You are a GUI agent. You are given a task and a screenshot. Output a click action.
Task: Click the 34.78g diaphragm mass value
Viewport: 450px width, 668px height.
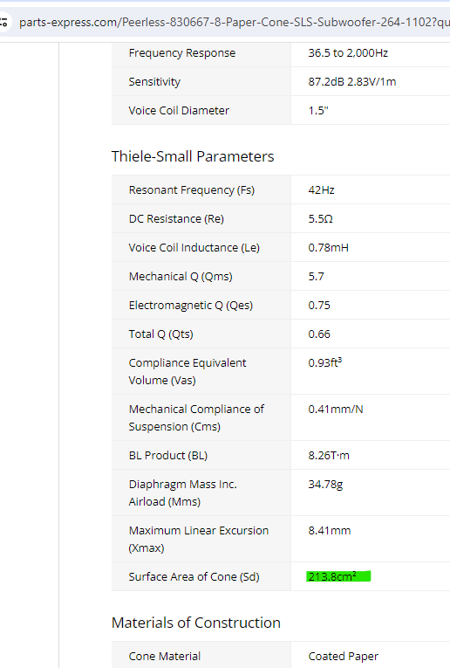point(325,485)
